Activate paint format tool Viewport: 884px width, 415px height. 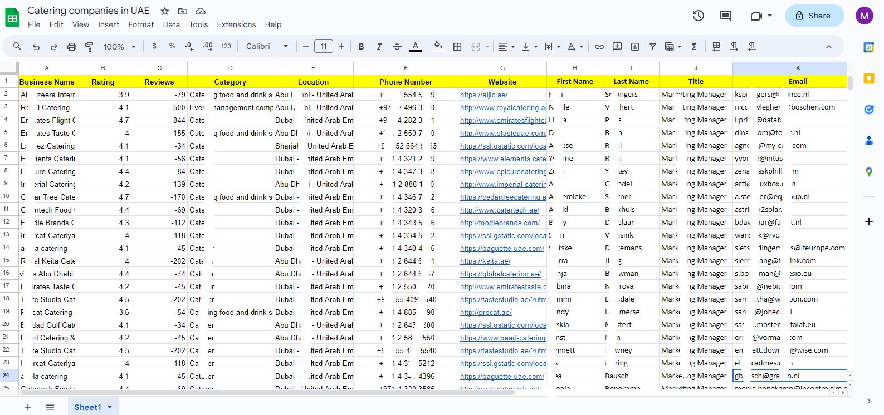[89, 47]
